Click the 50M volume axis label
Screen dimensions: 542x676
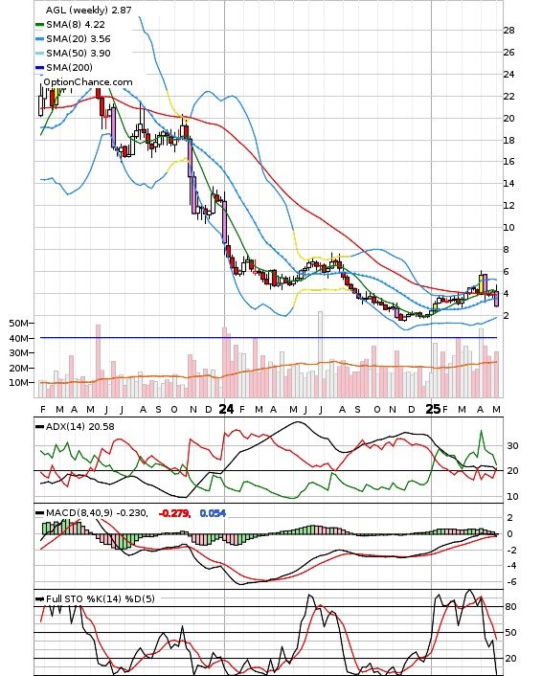[x=18, y=324]
